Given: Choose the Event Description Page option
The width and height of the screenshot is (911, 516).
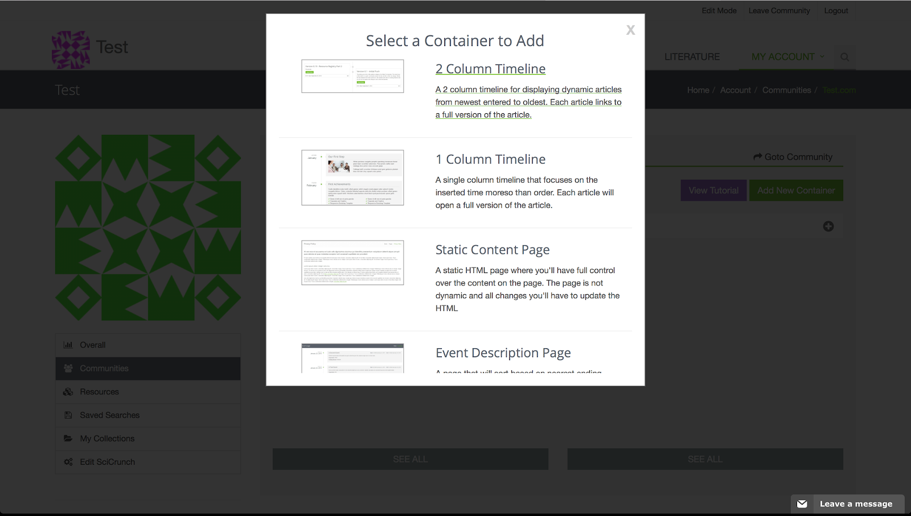Looking at the screenshot, I should [x=503, y=353].
